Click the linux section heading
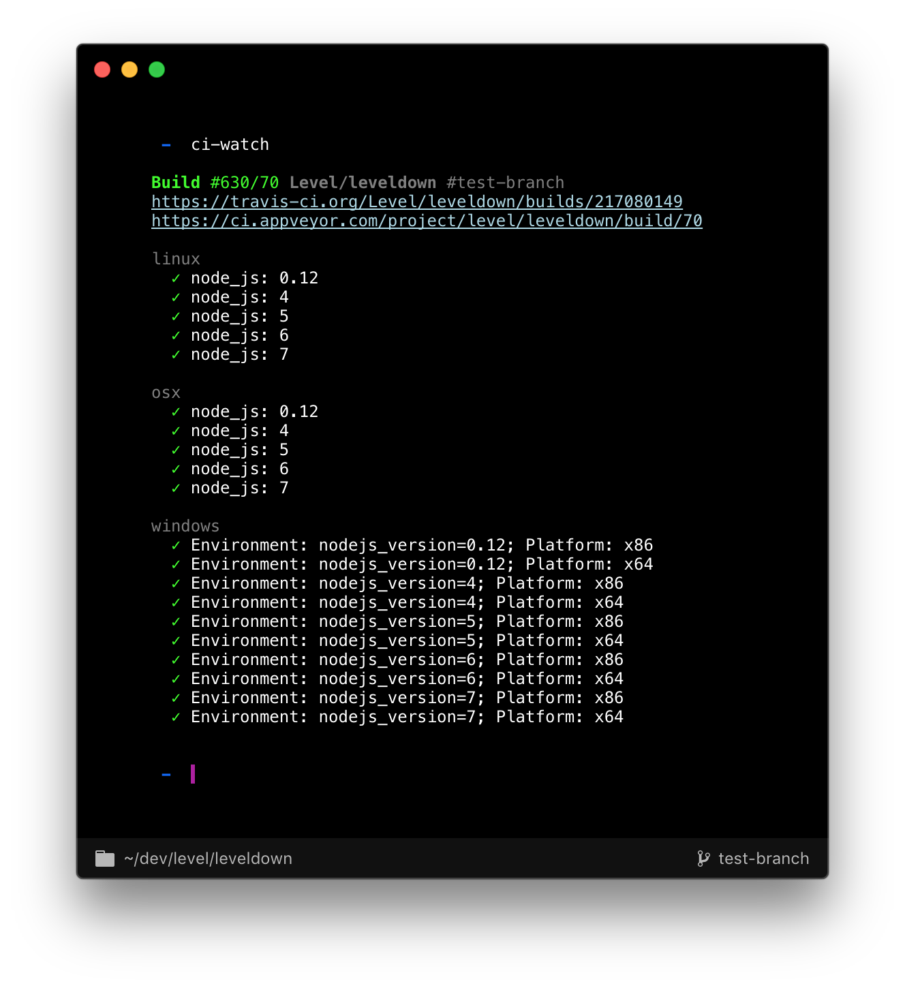This screenshot has height=988, width=905. pos(176,259)
